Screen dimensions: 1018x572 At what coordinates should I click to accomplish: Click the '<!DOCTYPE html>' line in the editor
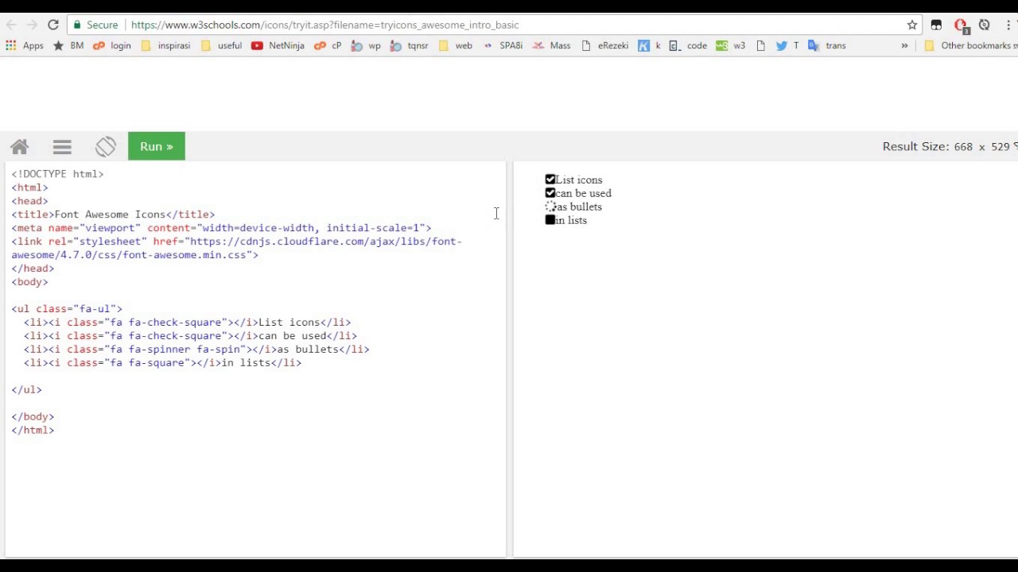tap(57, 174)
